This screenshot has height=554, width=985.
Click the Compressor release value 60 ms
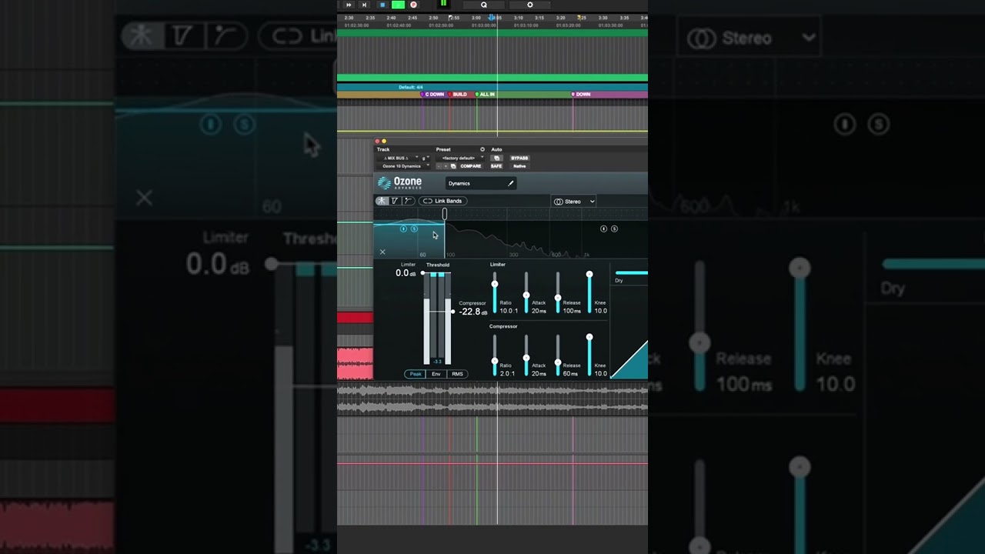pos(570,374)
